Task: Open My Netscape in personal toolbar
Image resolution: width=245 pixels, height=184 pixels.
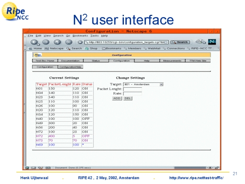Action: [54, 48]
